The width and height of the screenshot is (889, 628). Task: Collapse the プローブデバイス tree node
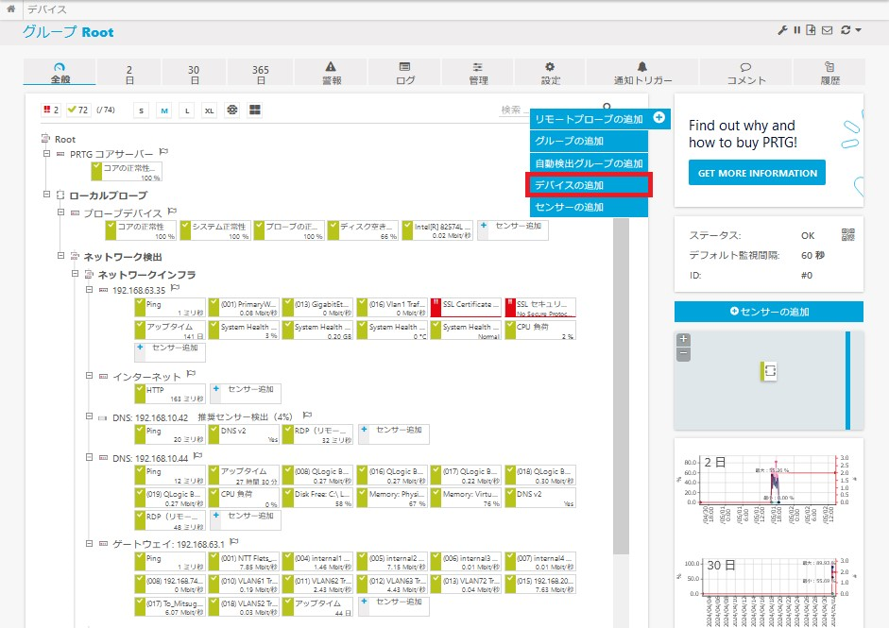pos(60,212)
